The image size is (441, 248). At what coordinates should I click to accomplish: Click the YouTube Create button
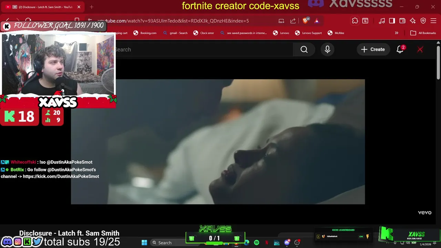click(373, 50)
